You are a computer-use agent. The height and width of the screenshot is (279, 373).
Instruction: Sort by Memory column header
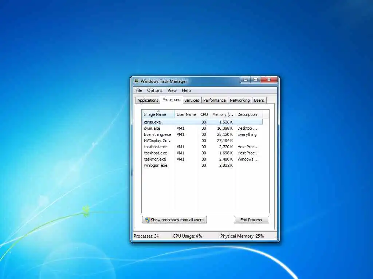[x=223, y=114]
